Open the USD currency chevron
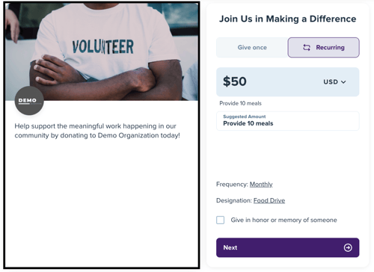The height and width of the screenshot is (272, 374). click(343, 82)
